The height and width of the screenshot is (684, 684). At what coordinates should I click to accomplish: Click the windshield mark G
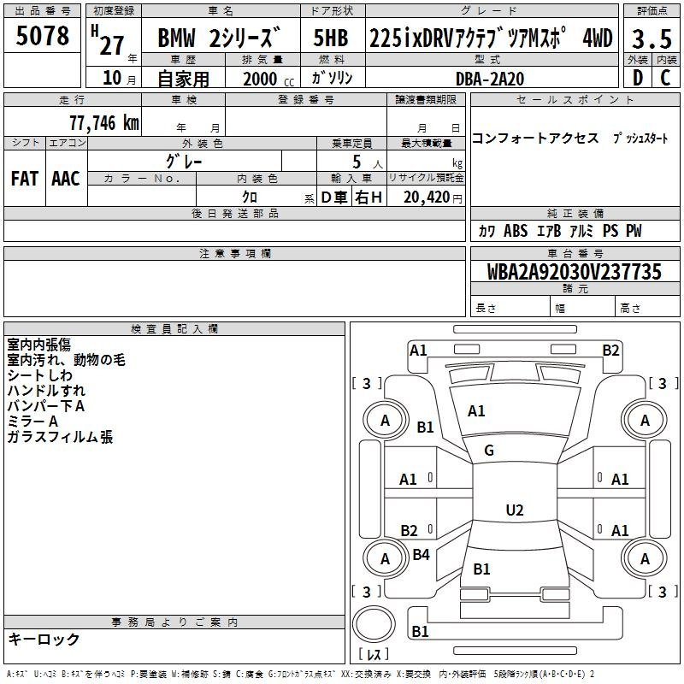pyautogui.click(x=489, y=451)
